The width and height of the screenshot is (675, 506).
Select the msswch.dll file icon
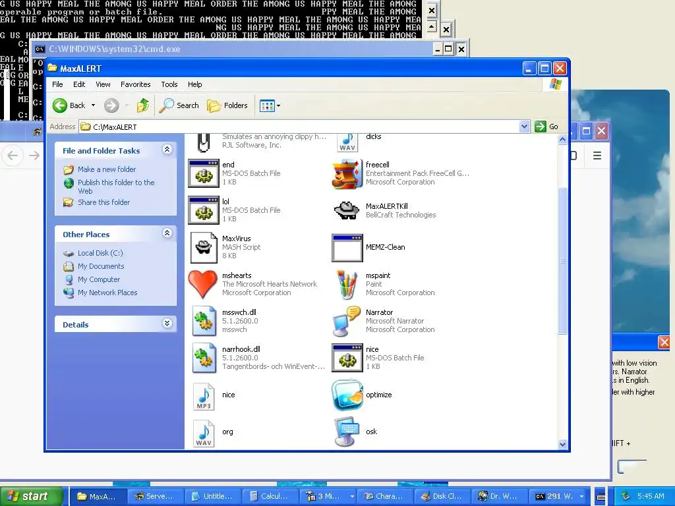(x=204, y=321)
